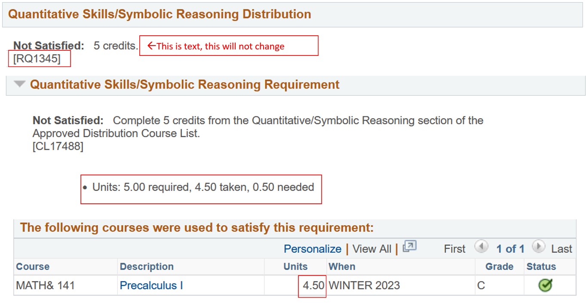The image size is (586, 303).
Task: Jump to Last row link
Action: (561, 249)
